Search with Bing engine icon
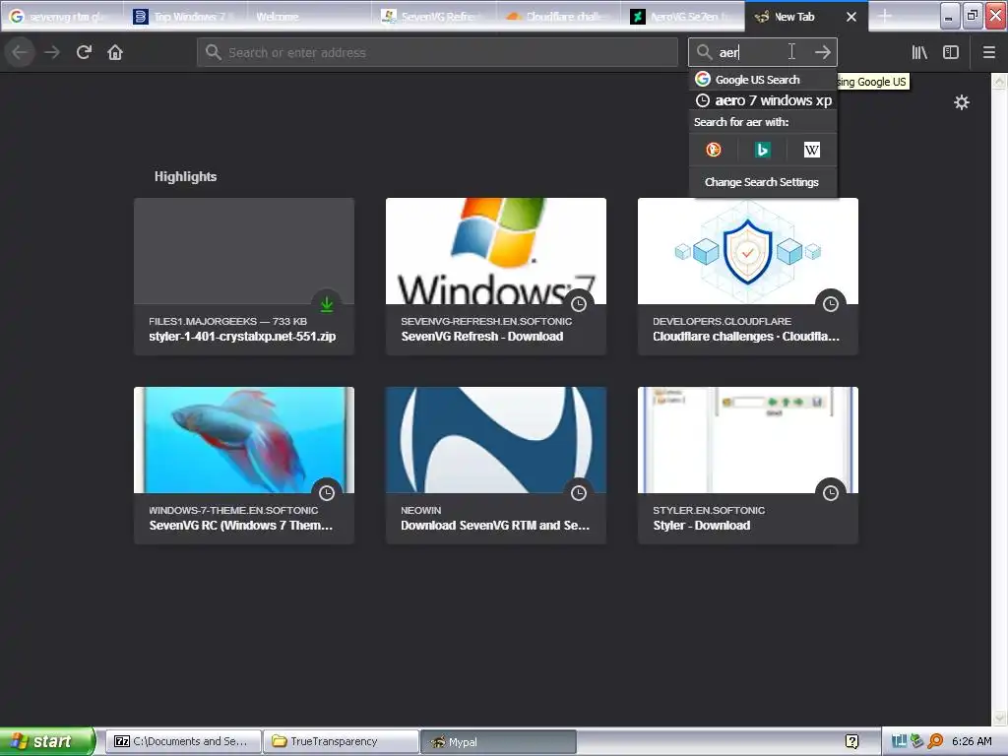Screen dimensions: 1008x756 (x=763, y=150)
